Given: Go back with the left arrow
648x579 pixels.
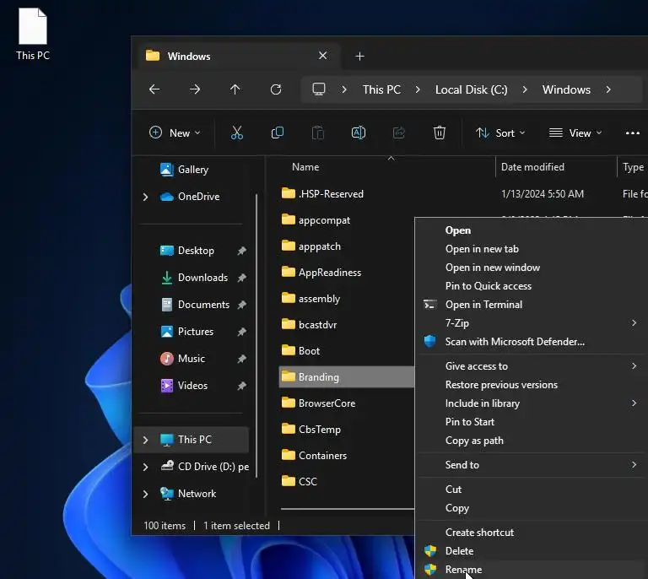Looking at the screenshot, I should (154, 89).
